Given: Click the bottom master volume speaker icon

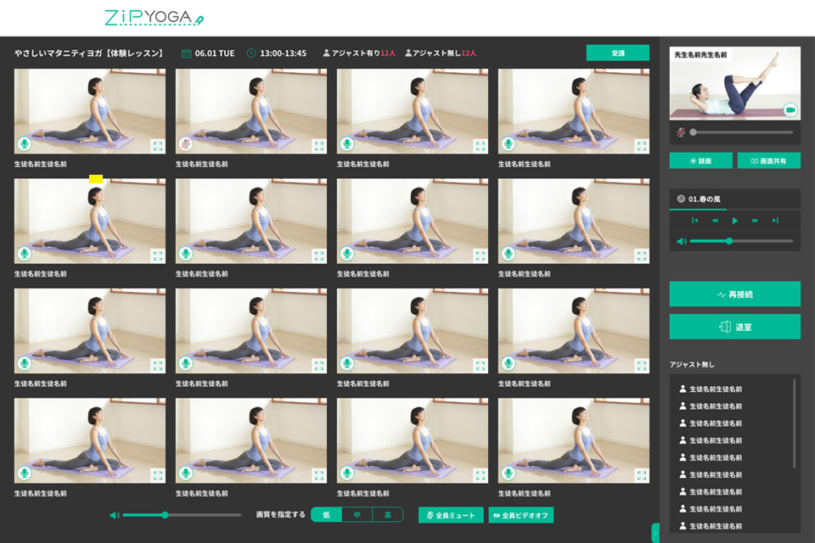Looking at the screenshot, I should (115, 515).
